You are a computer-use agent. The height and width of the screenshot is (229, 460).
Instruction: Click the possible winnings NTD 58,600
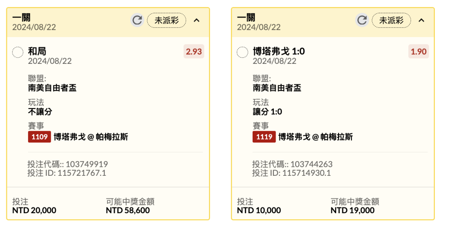pos(128,211)
